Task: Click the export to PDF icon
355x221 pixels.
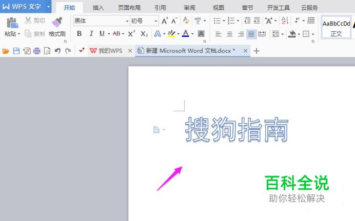Action: pos(27,51)
